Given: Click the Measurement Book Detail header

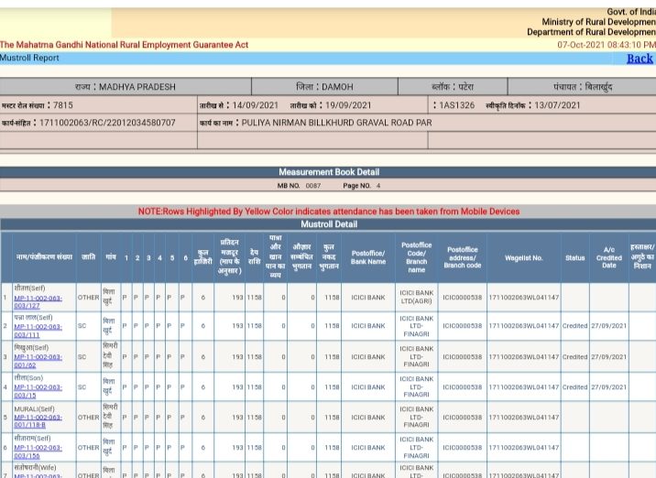Looking at the screenshot, I should pyautogui.click(x=329, y=172).
